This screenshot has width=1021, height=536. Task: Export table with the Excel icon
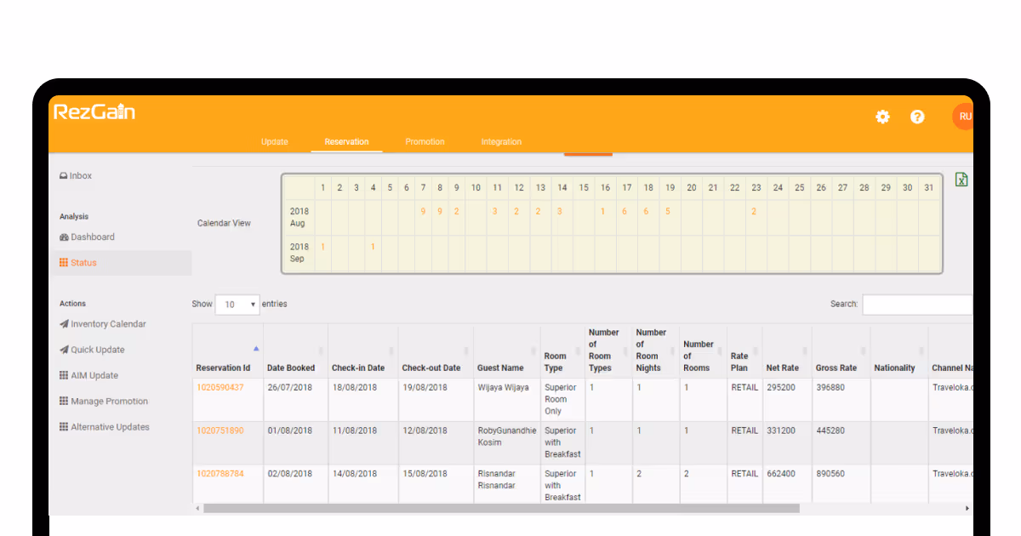coord(961,180)
